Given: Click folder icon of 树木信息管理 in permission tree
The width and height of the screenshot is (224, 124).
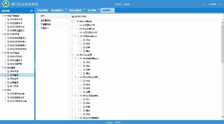Looking at the screenshot, I should 78,55.
